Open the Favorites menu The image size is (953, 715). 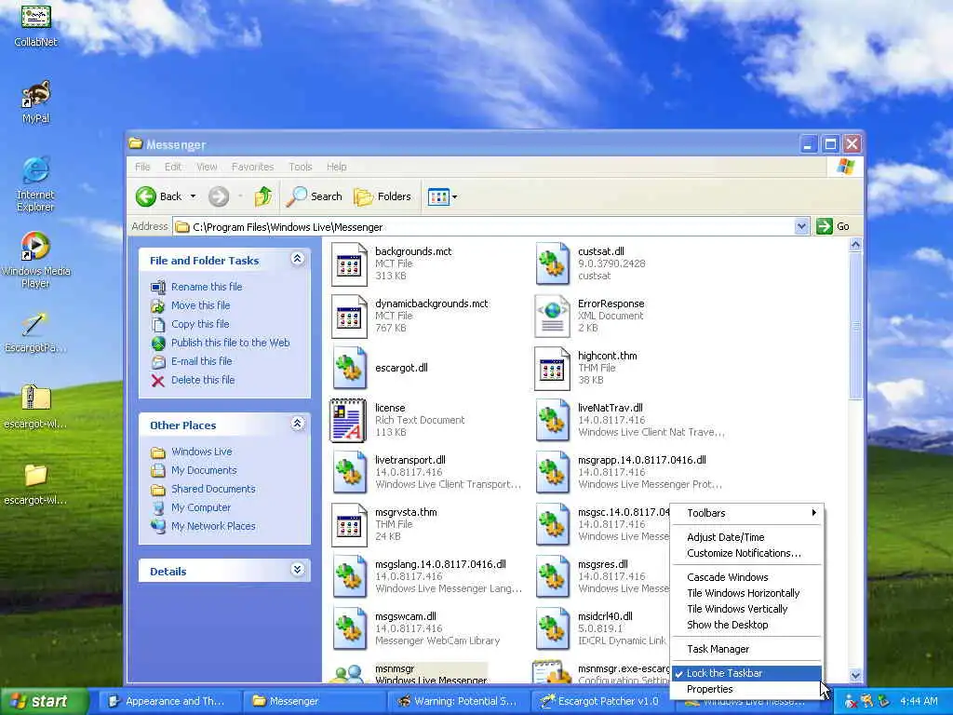252,167
